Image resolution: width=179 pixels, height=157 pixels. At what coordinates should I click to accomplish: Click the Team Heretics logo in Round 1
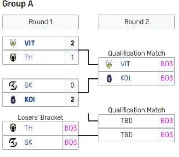click(13, 57)
